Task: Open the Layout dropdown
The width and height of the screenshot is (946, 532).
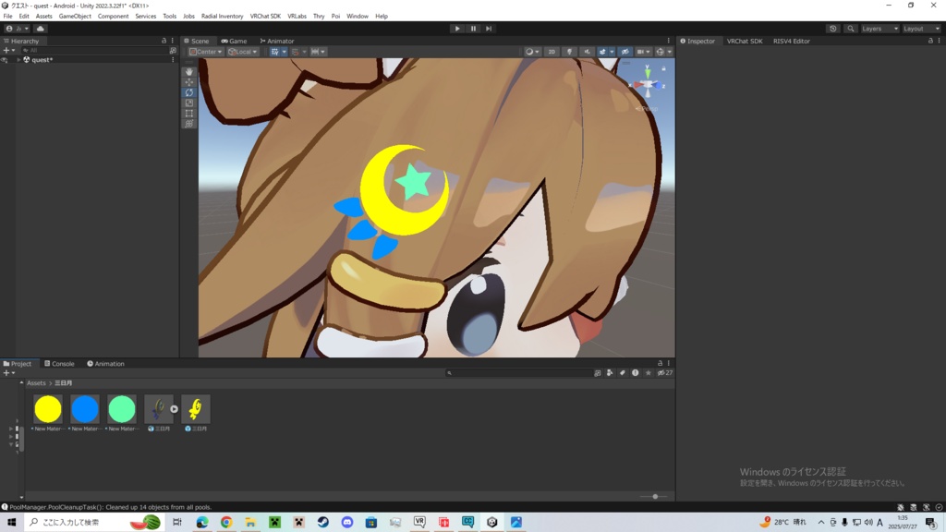Action: tap(921, 29)
